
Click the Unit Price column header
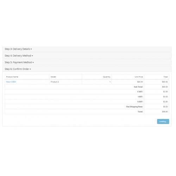tap(139, 77)
